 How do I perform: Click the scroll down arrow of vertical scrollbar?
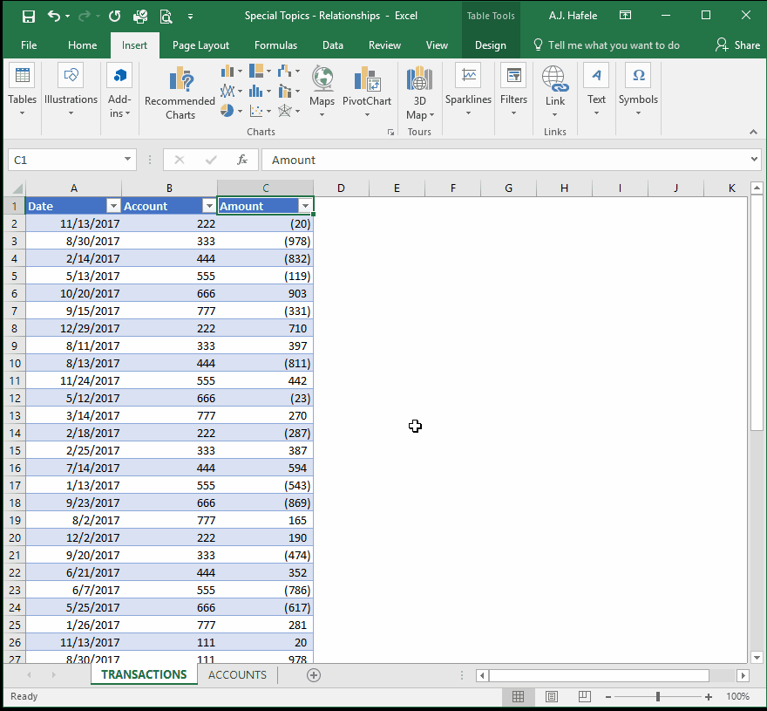click(757, 658)
